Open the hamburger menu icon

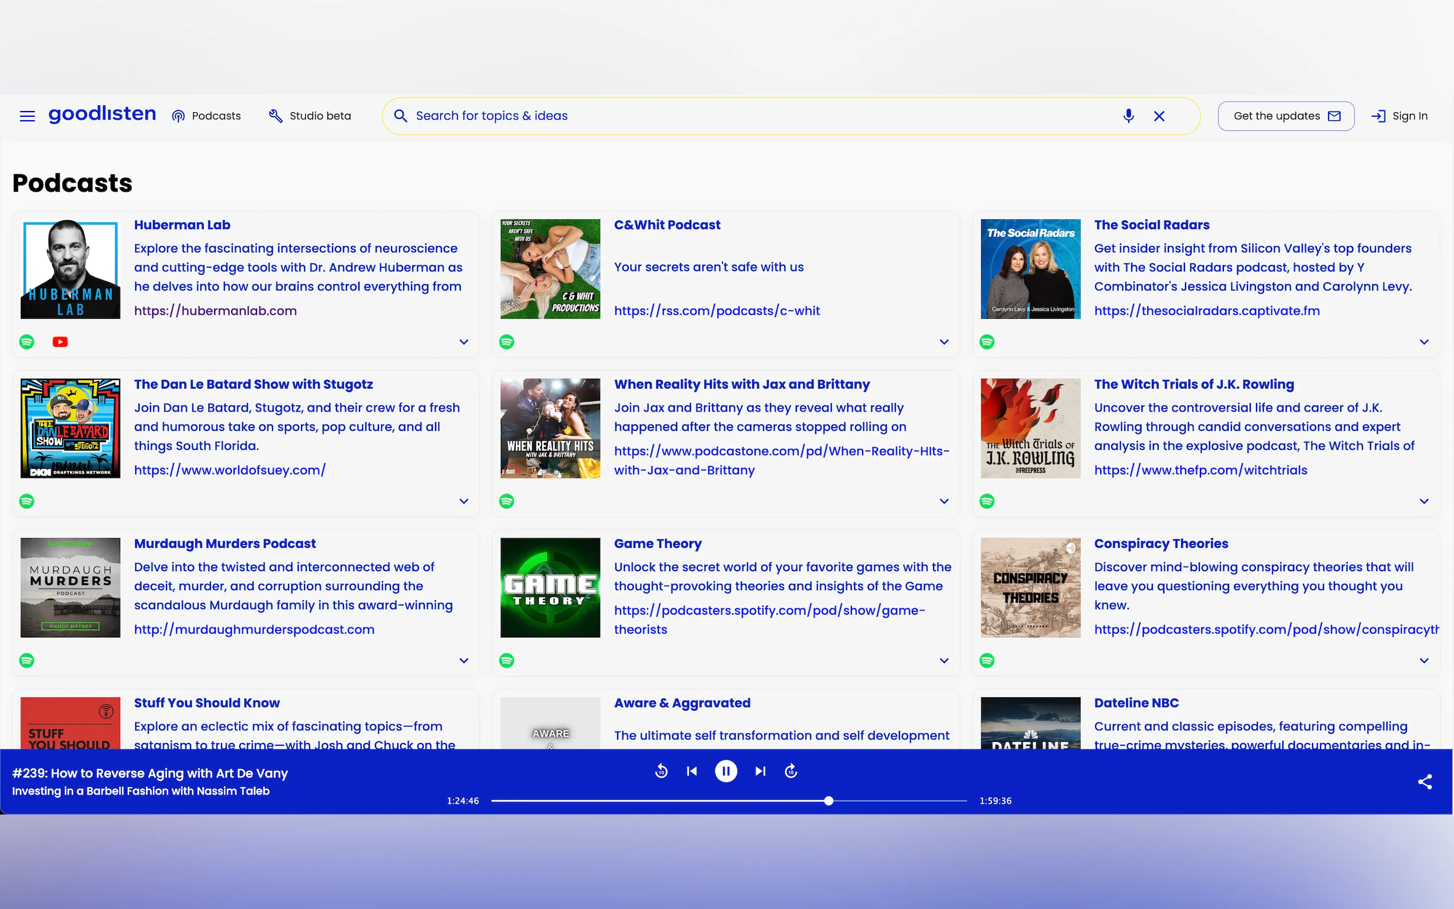pyautogui.click(x=27, y=116)
